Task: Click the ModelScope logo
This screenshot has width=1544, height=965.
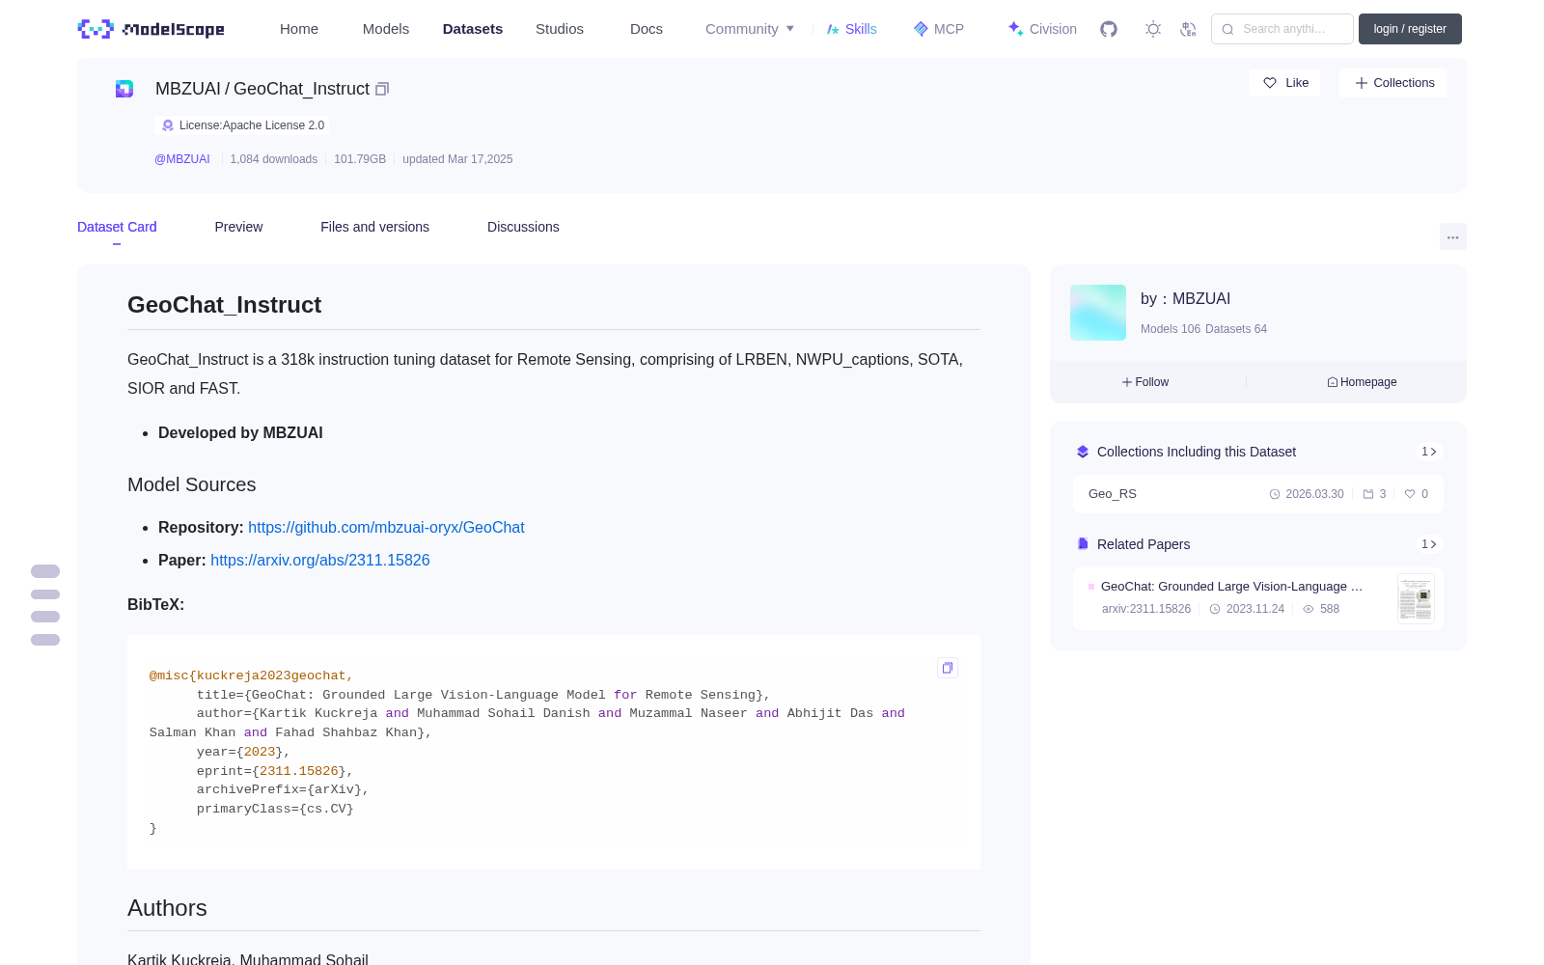Action: tap(152, 29)
